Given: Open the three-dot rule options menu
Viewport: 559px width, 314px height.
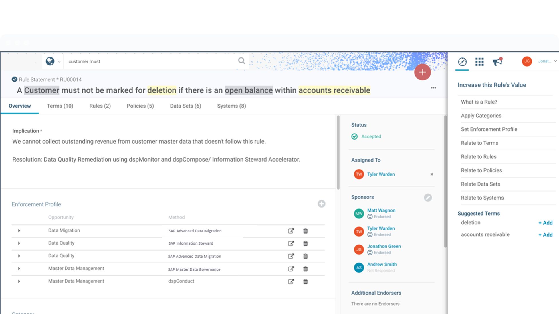Looking at the screenshot, I should [x=433, y=88].
